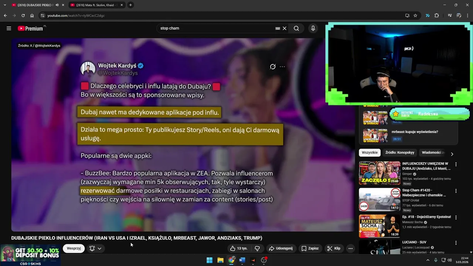
Task: Open the Chrome profile avatar
Action: (x=459, y=16)
